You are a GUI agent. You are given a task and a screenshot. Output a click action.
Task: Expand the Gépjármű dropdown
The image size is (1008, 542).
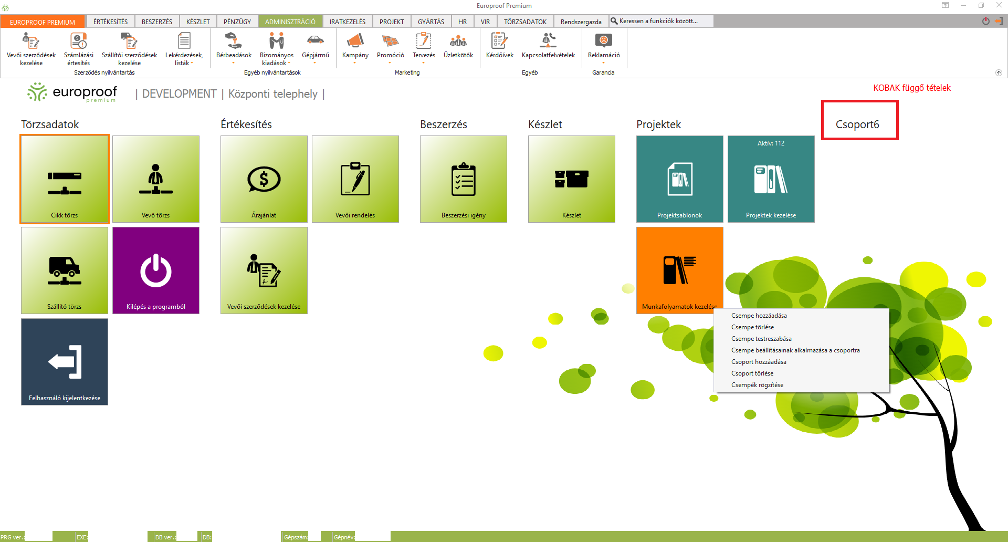(315, 62)
